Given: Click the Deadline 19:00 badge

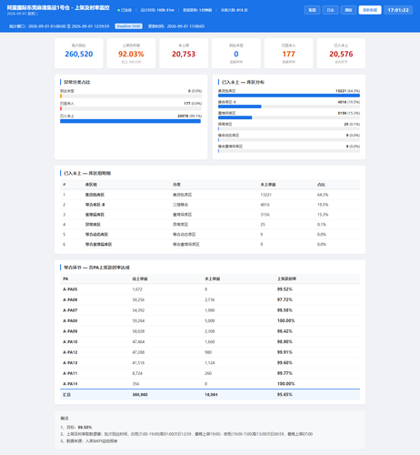Looking at the screenshot, I should coord(128,26).
